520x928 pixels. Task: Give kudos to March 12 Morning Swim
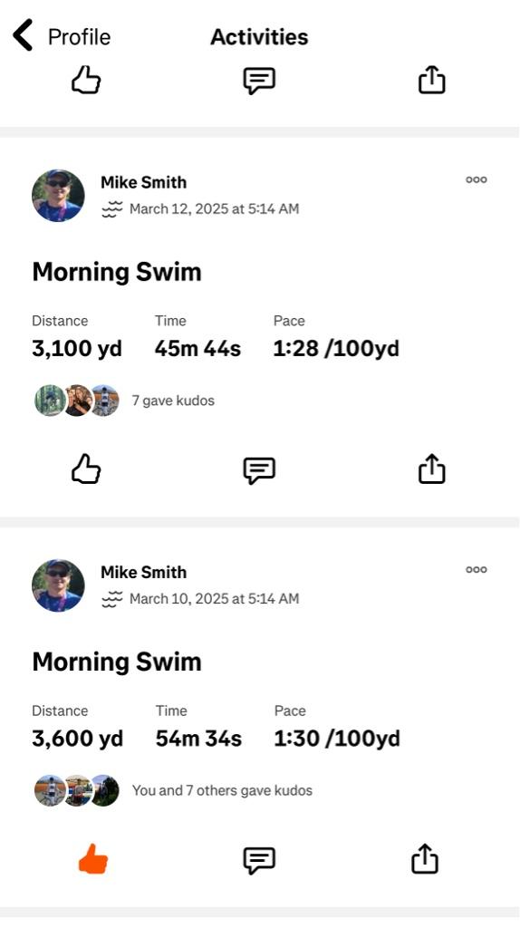point(86,469)
